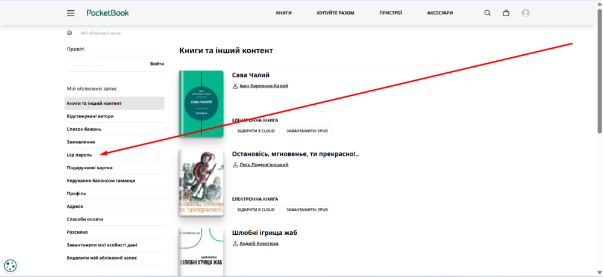603x277 pixels.
Task: Open Lcp пароль in sidebar
Action: pyautogui.click(x=115, y=155)
